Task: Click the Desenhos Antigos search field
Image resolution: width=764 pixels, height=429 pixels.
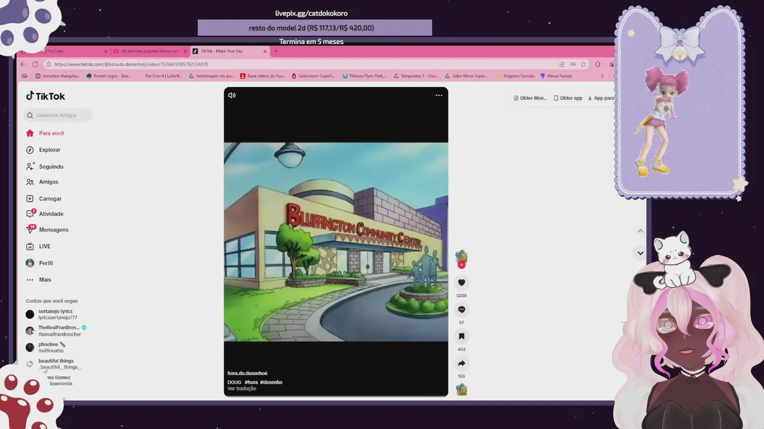Action: 59,115
